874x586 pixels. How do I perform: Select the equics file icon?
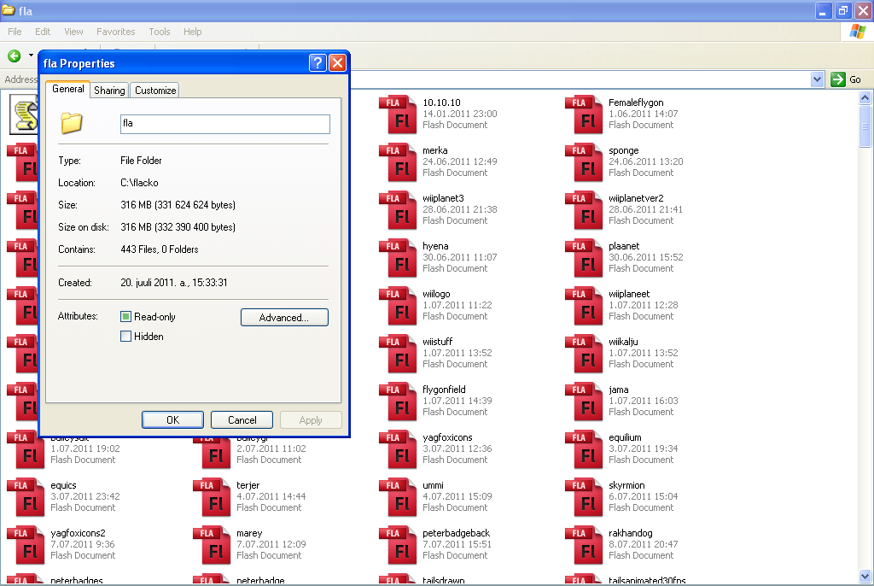(26, 499)
